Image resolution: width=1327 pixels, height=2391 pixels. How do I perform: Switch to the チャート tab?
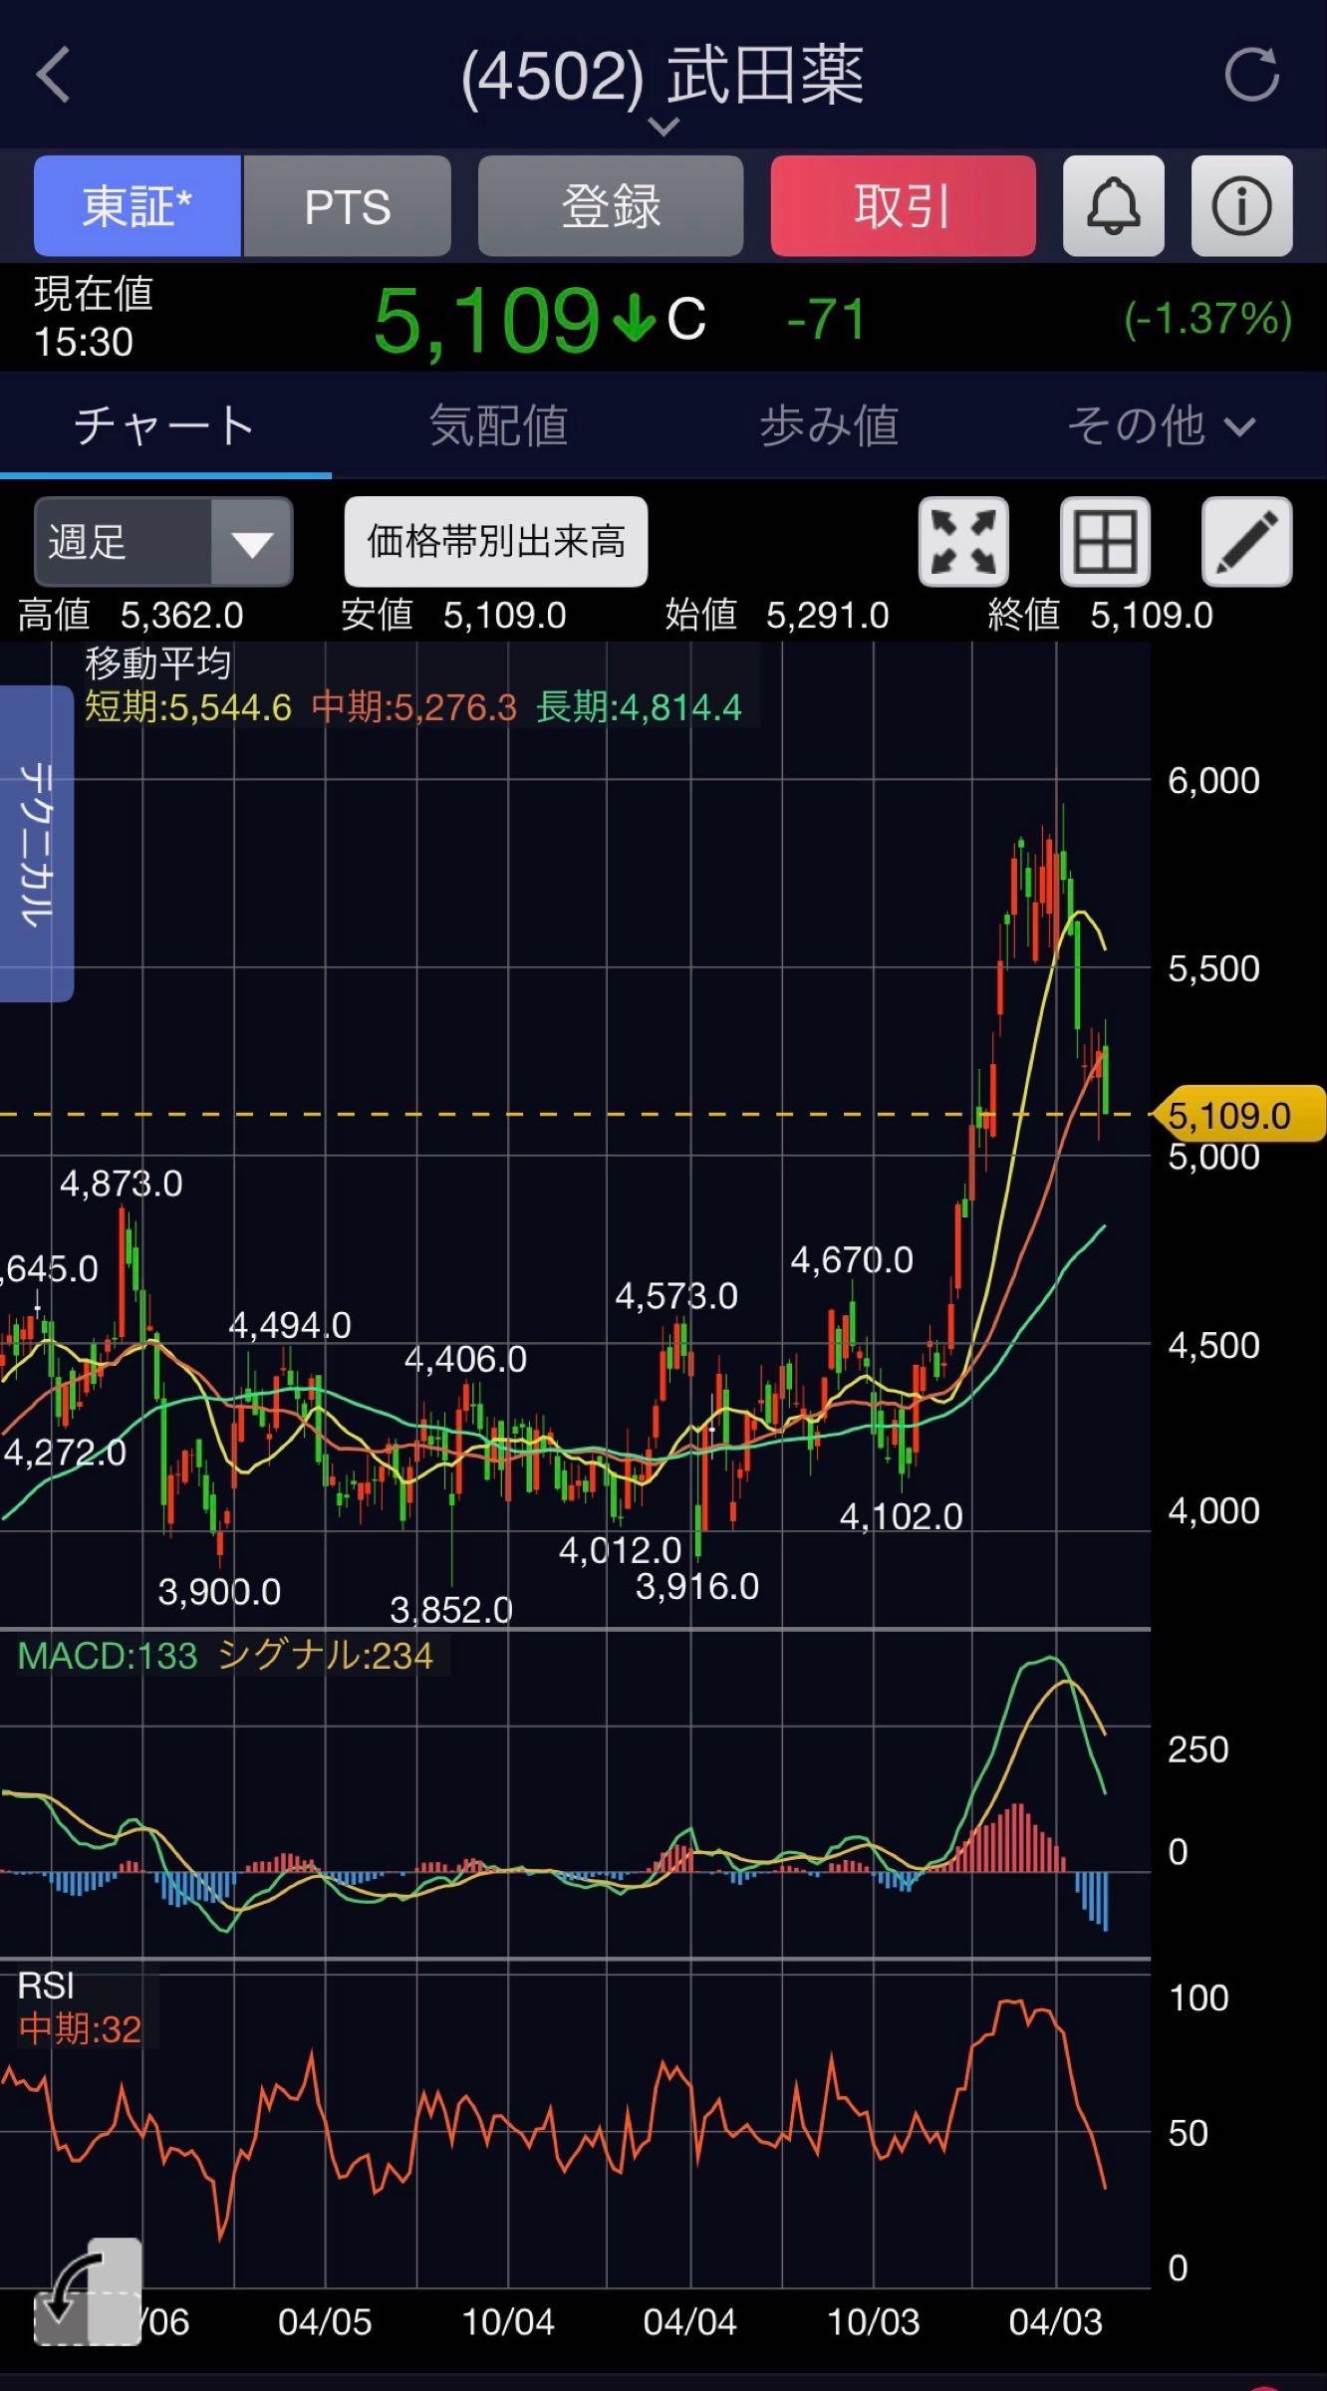coord(165,425)
